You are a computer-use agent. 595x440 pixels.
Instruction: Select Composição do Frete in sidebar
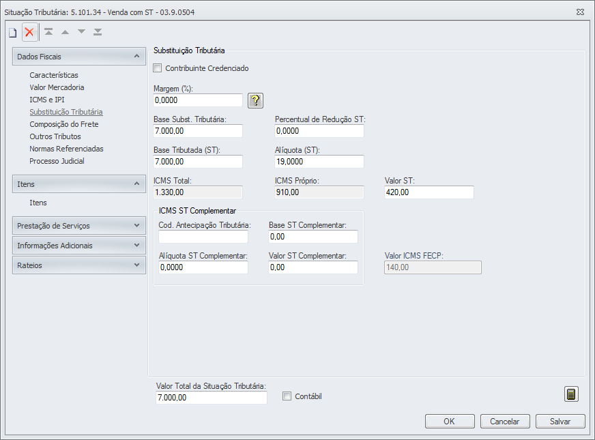pyautogui.click(x=64, y=124)
